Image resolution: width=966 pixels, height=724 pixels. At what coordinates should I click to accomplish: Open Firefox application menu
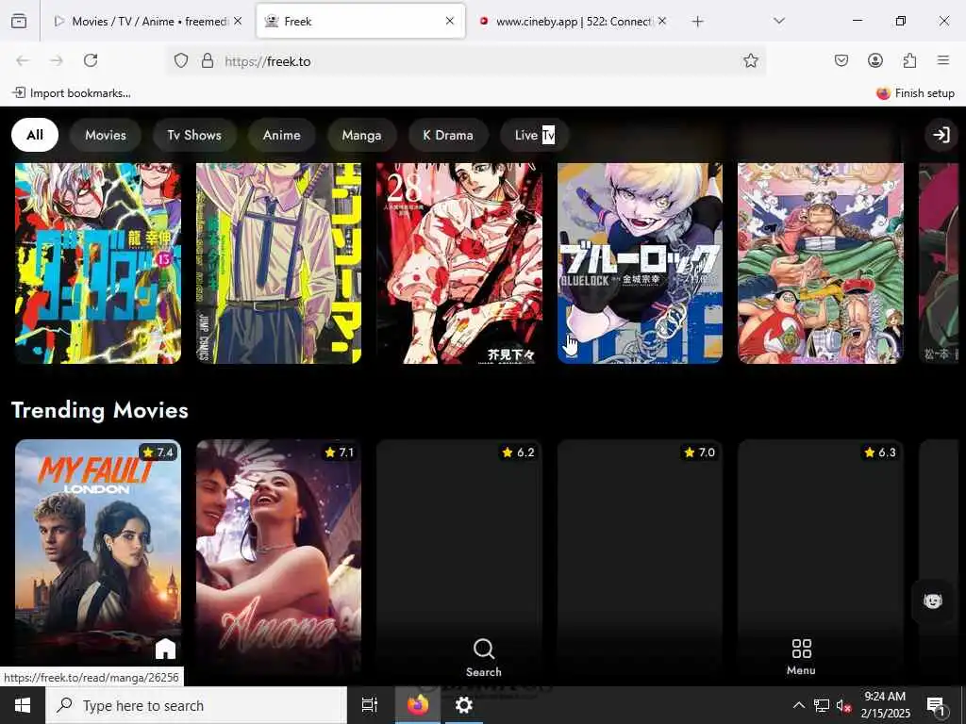pos(943,60)
